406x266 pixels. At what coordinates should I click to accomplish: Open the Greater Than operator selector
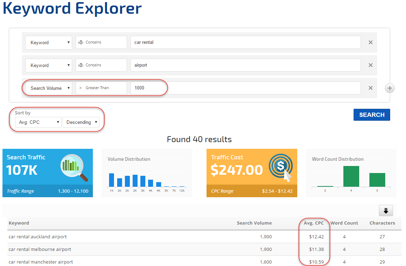(101, 88)
